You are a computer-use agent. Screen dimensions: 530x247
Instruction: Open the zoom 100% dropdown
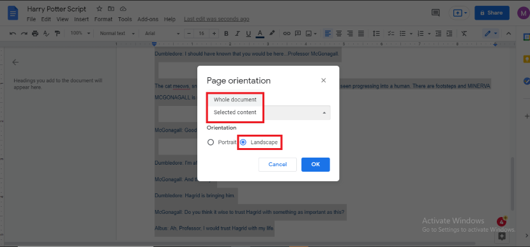tap(80, 33)
